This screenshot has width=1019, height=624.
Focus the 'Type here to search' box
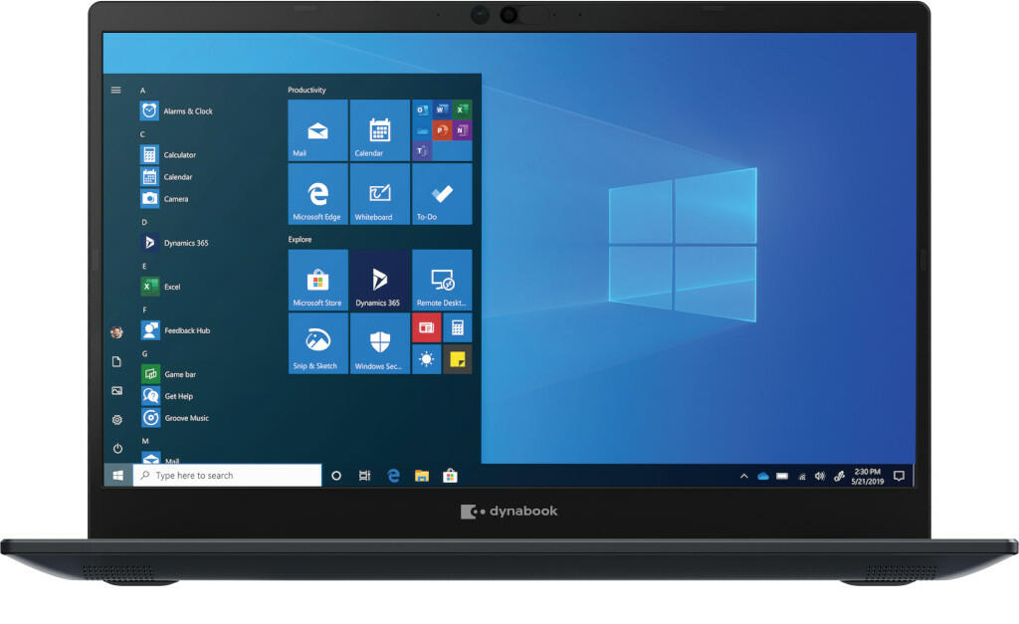point(228,475)
